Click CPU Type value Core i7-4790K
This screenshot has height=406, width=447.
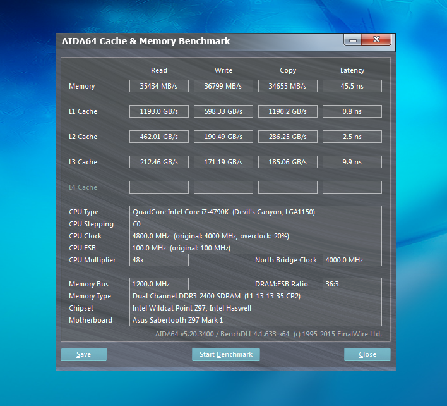click(256, 212)
